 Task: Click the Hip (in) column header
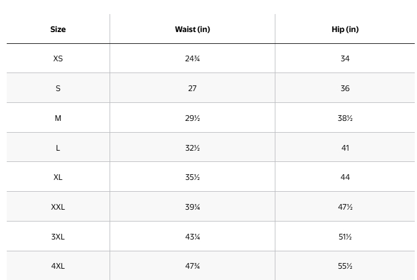point(345,29)
